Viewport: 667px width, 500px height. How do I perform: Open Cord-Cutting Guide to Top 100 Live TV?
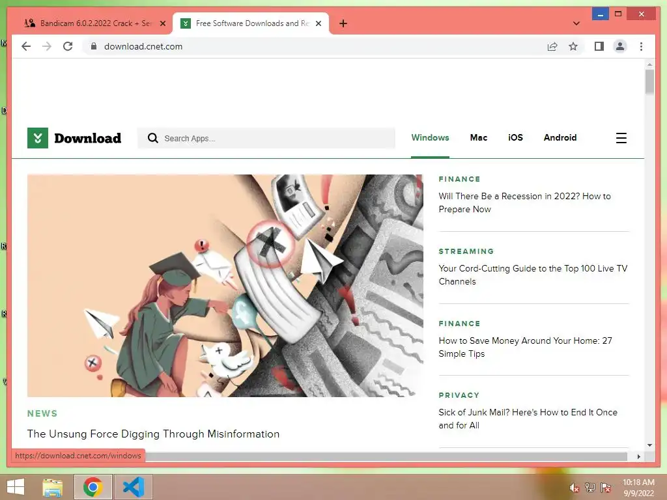pyautogui.click(x=533, y=275)
